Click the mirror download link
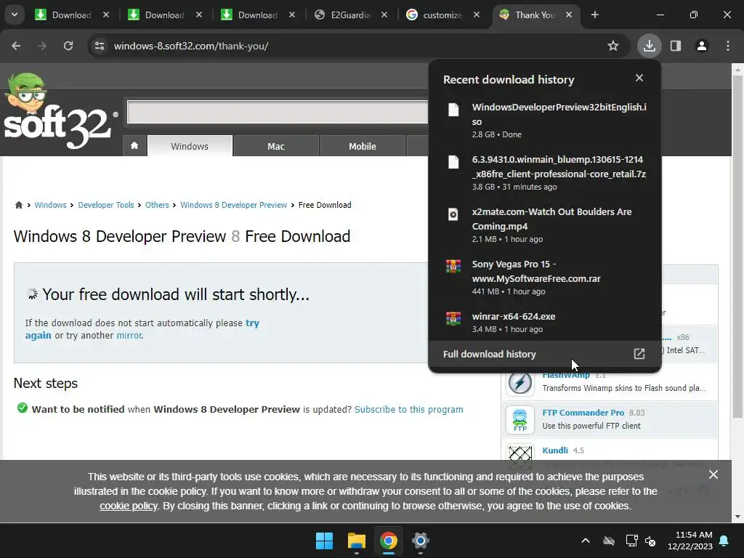Viewport: 744px width, 558px height. pyautogui.click(x=129, y=336)
